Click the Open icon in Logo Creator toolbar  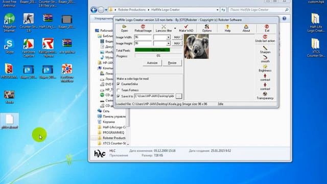pos(124,27)
